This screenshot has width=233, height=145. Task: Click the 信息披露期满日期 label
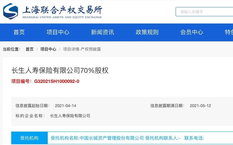pyautogui.click(x=167, y=106)
